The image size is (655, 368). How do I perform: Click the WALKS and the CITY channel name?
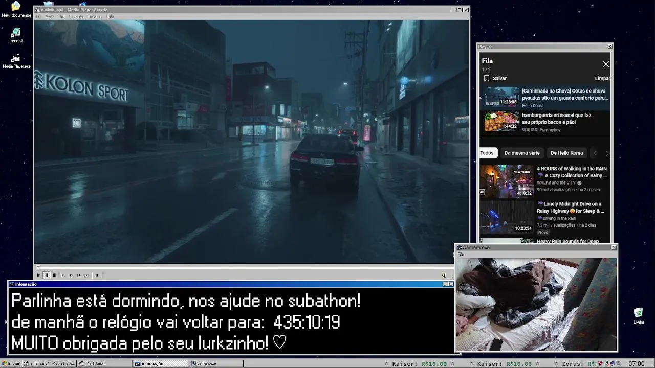pyautogui.click(x=556, y=182)
